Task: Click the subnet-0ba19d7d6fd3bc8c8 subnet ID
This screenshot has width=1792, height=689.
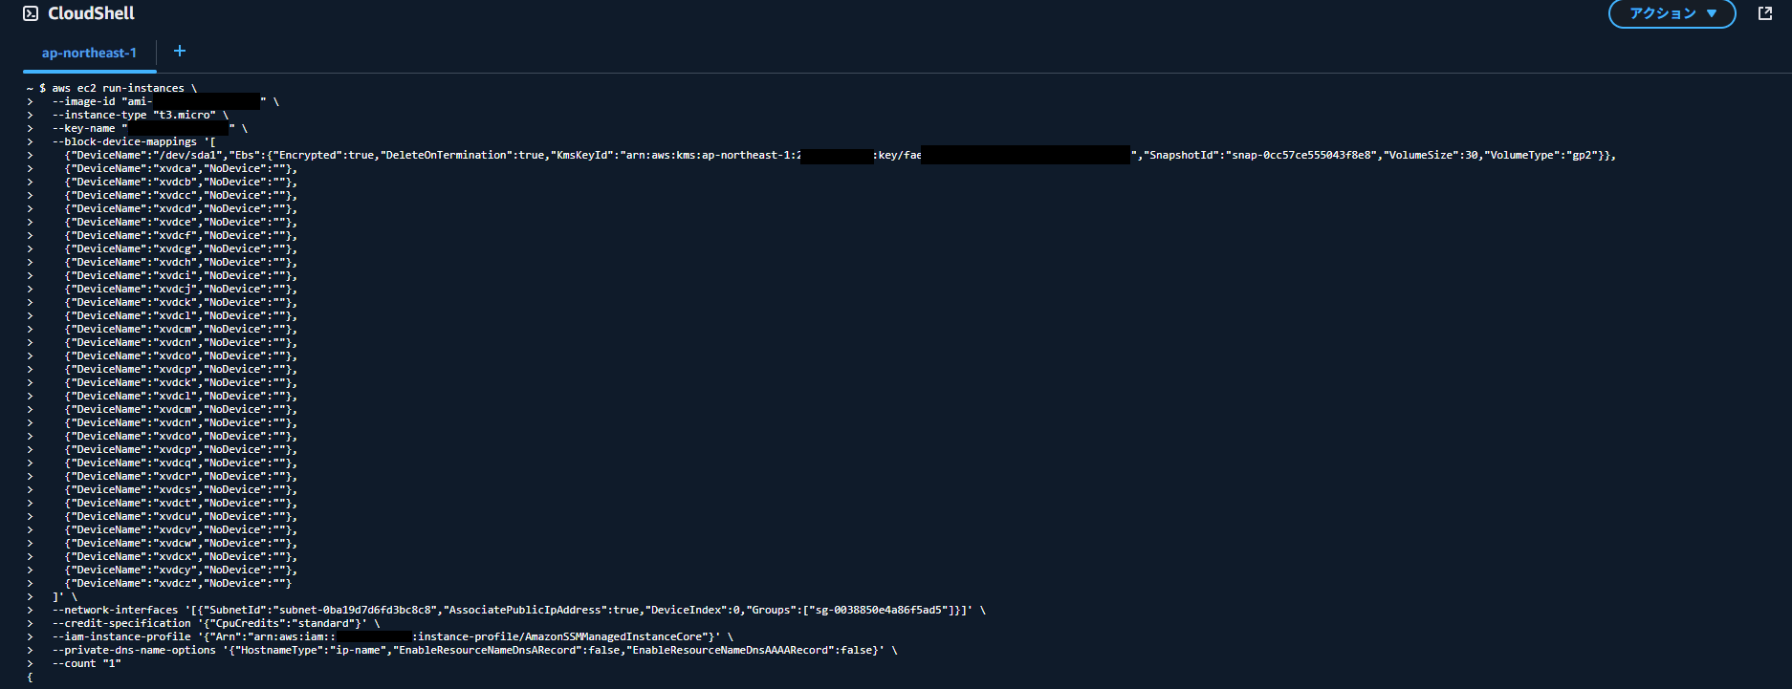Action: click(359, 610)
